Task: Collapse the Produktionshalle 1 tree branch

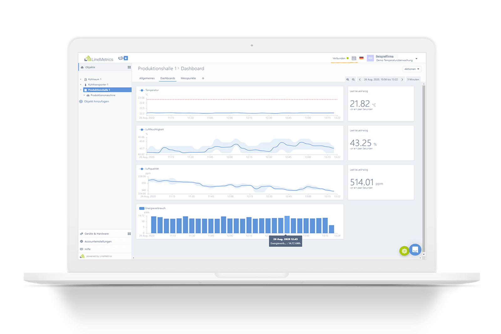Action: point(80,90)
